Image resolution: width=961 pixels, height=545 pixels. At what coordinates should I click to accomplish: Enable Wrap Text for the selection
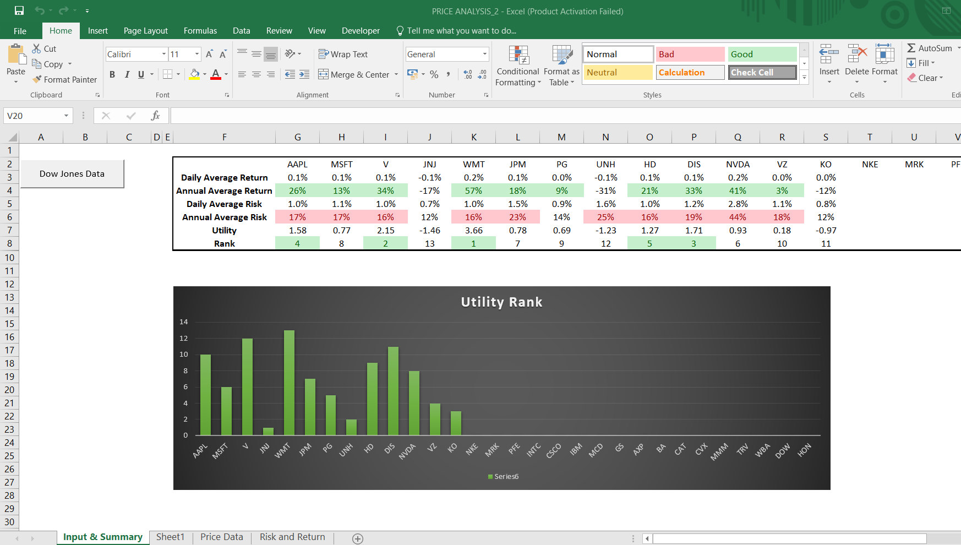click(x=343, y=54)
